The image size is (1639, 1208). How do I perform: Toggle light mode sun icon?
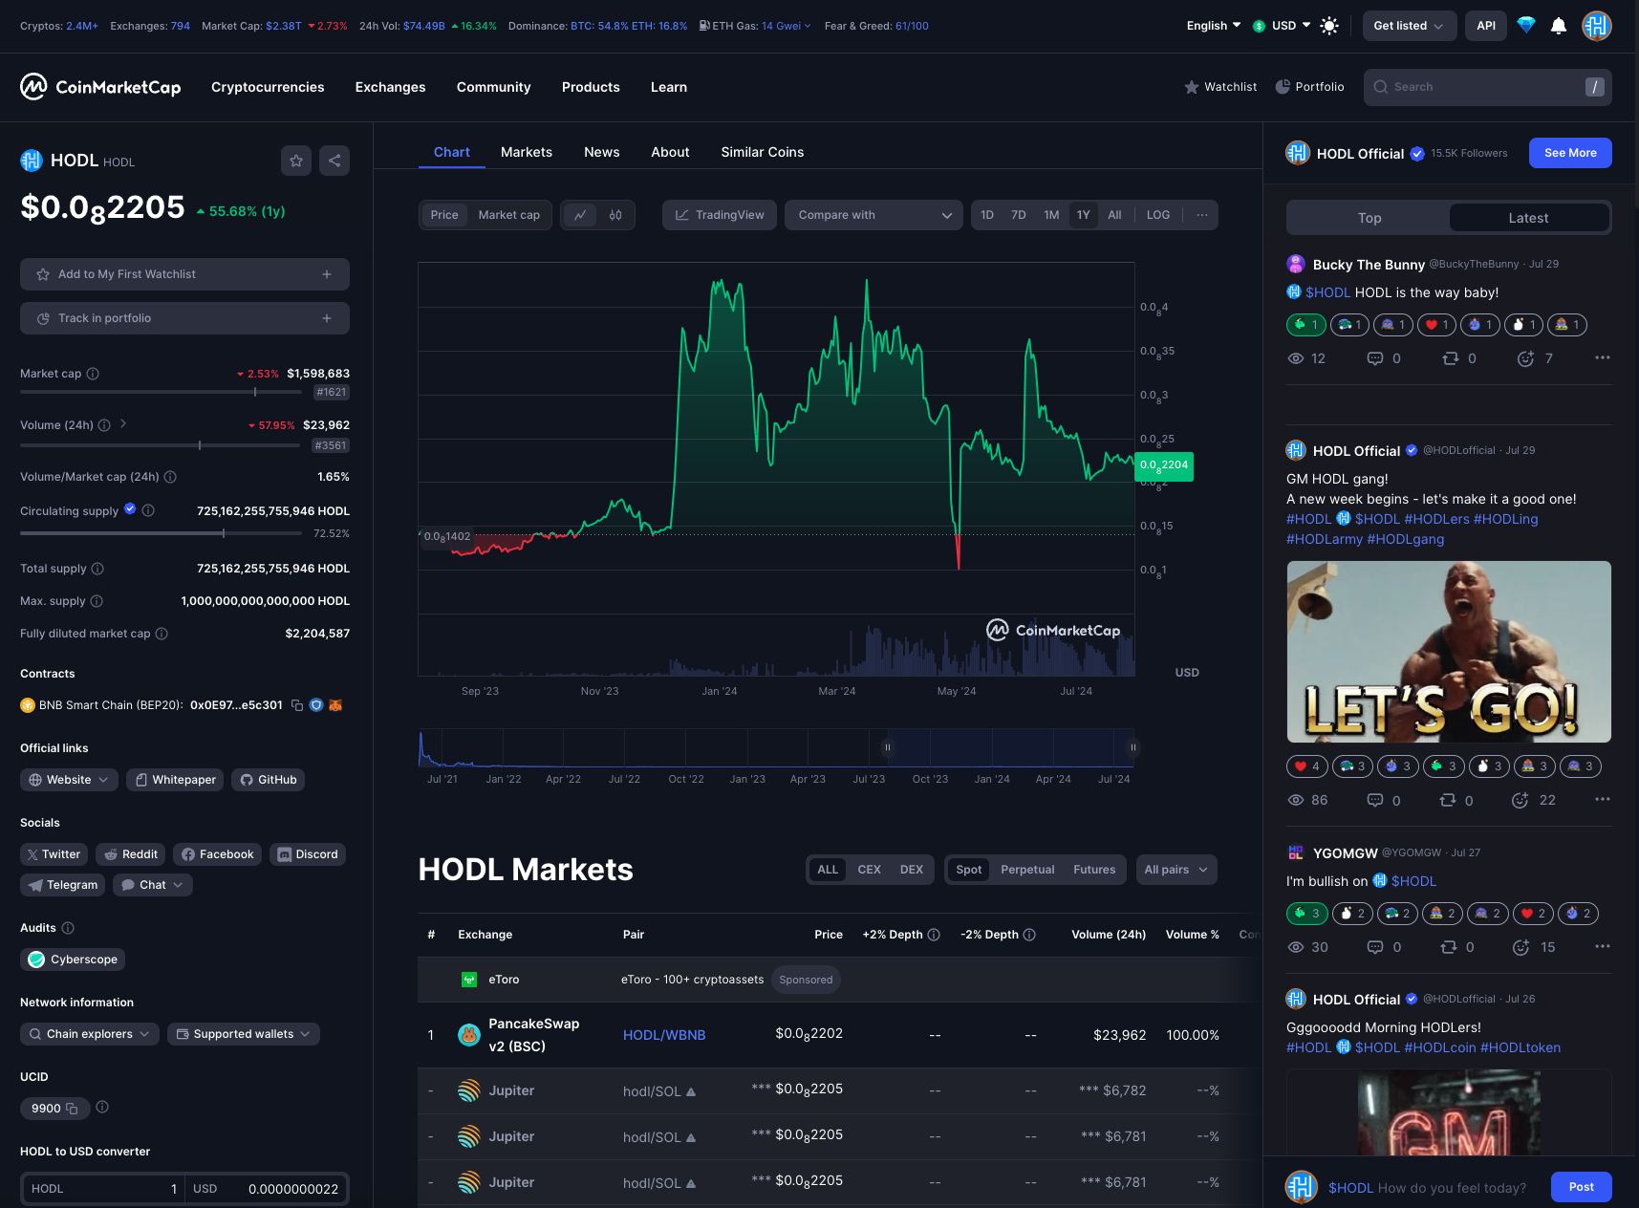[1329, 26]
